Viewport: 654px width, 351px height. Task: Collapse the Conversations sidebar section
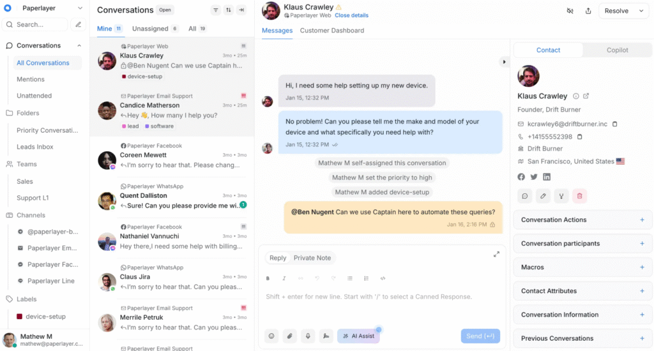click(79, 45)
